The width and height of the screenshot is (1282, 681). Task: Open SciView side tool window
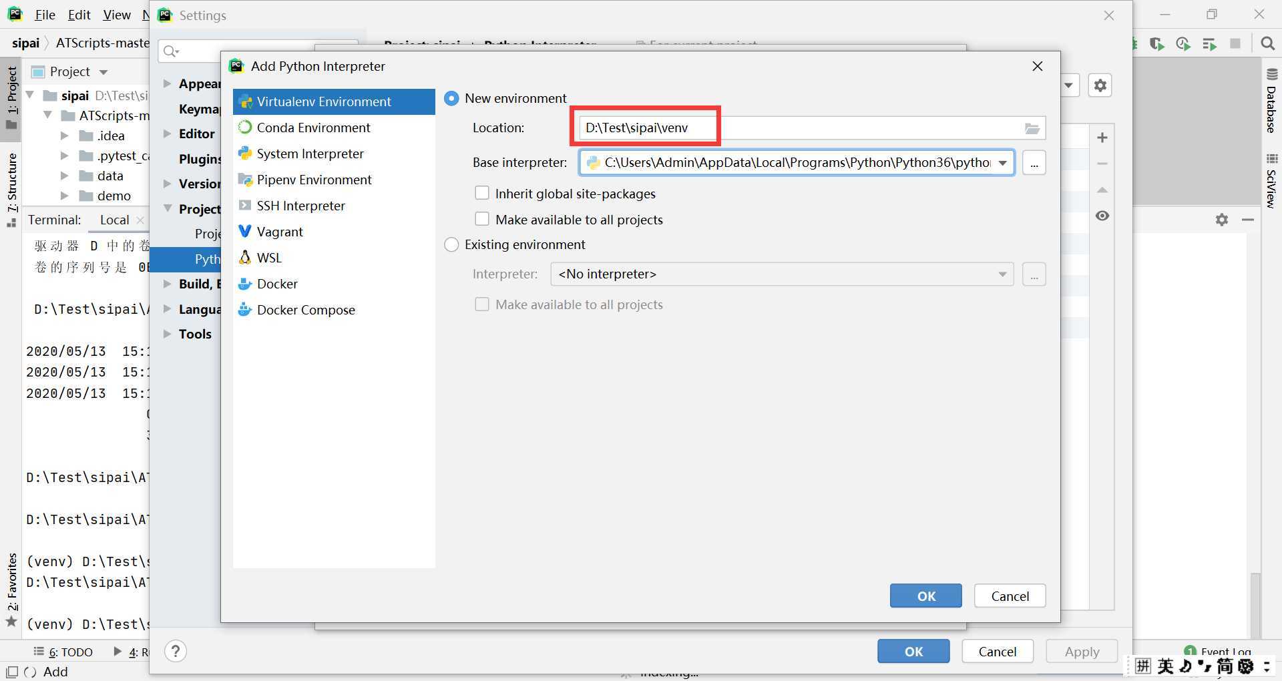(1271, 182)
